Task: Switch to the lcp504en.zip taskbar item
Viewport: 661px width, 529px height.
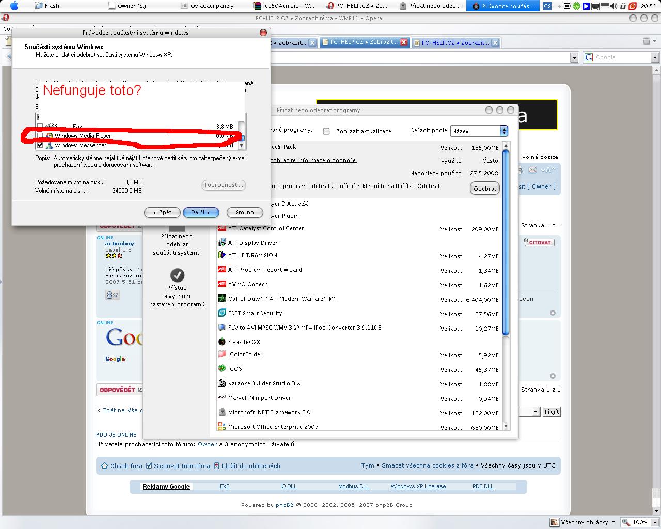Action: pyautogui.click(x=284, y=6)
